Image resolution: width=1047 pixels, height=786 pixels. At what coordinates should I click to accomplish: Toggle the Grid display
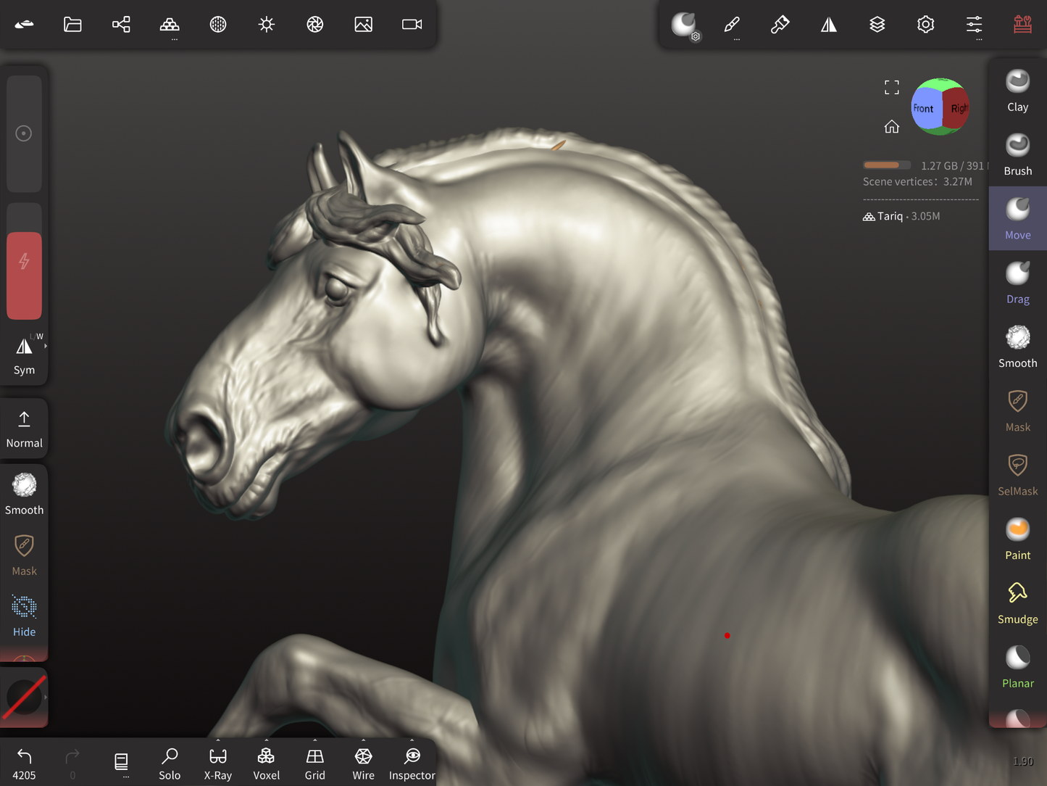(x=314, y=764)
